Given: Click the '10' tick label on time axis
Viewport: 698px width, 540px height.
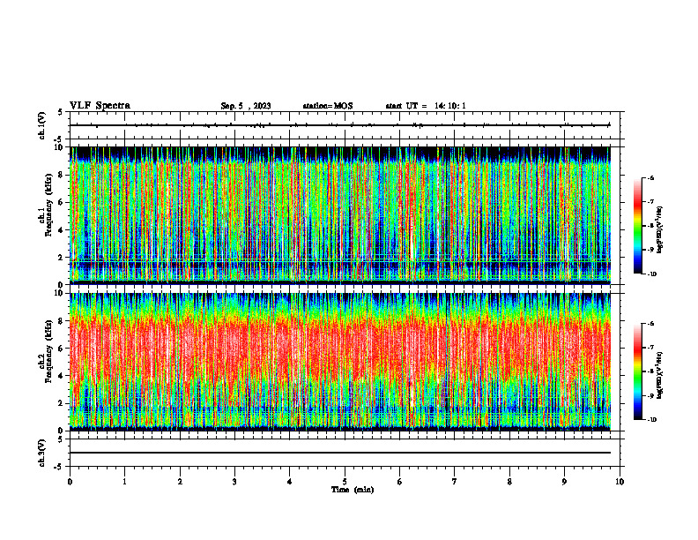Looking at the screenshot, I should click(620, 482).
